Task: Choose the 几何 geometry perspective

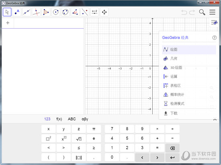Action: tap(189, 58)
